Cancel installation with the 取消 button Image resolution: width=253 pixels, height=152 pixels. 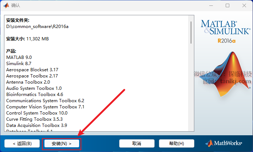(x=137, y=144)
